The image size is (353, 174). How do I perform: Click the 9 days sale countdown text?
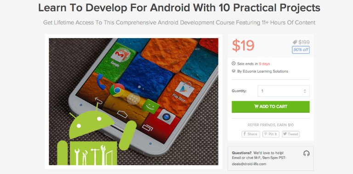pos(264,64)
